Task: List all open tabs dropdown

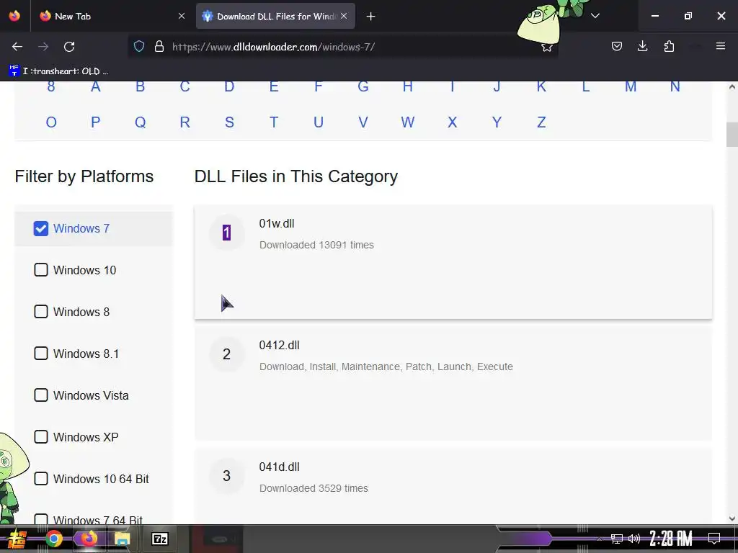Action: [595, 16]
